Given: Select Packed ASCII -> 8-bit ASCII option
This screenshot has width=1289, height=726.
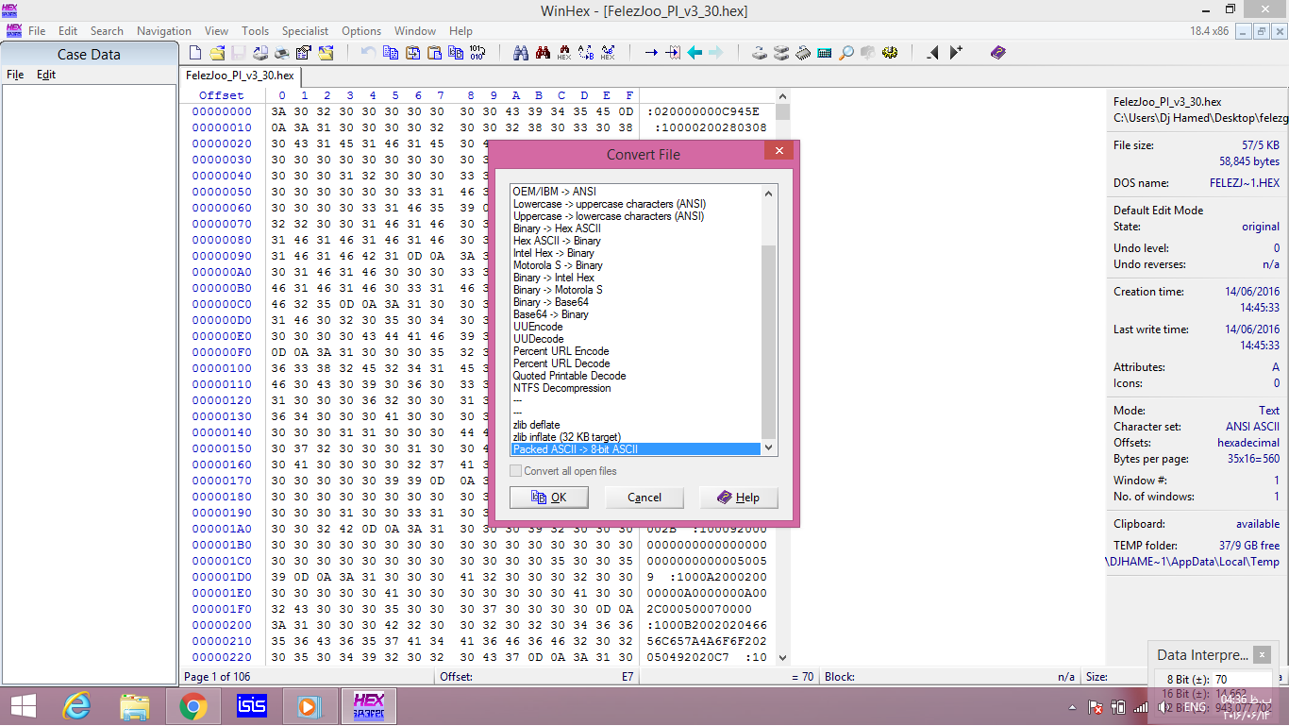Looking at the screenshot, I should click(635, 449).
